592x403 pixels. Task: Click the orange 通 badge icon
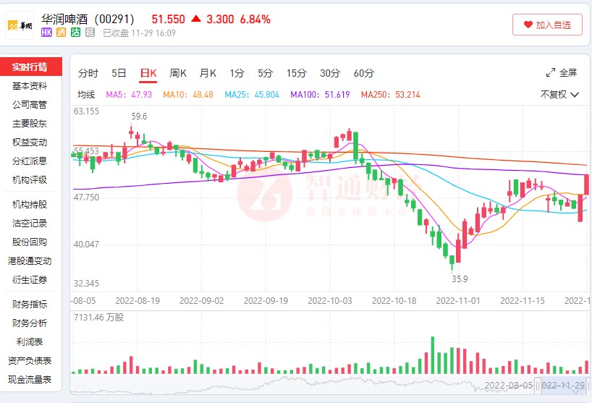click(x=62, y=33)
